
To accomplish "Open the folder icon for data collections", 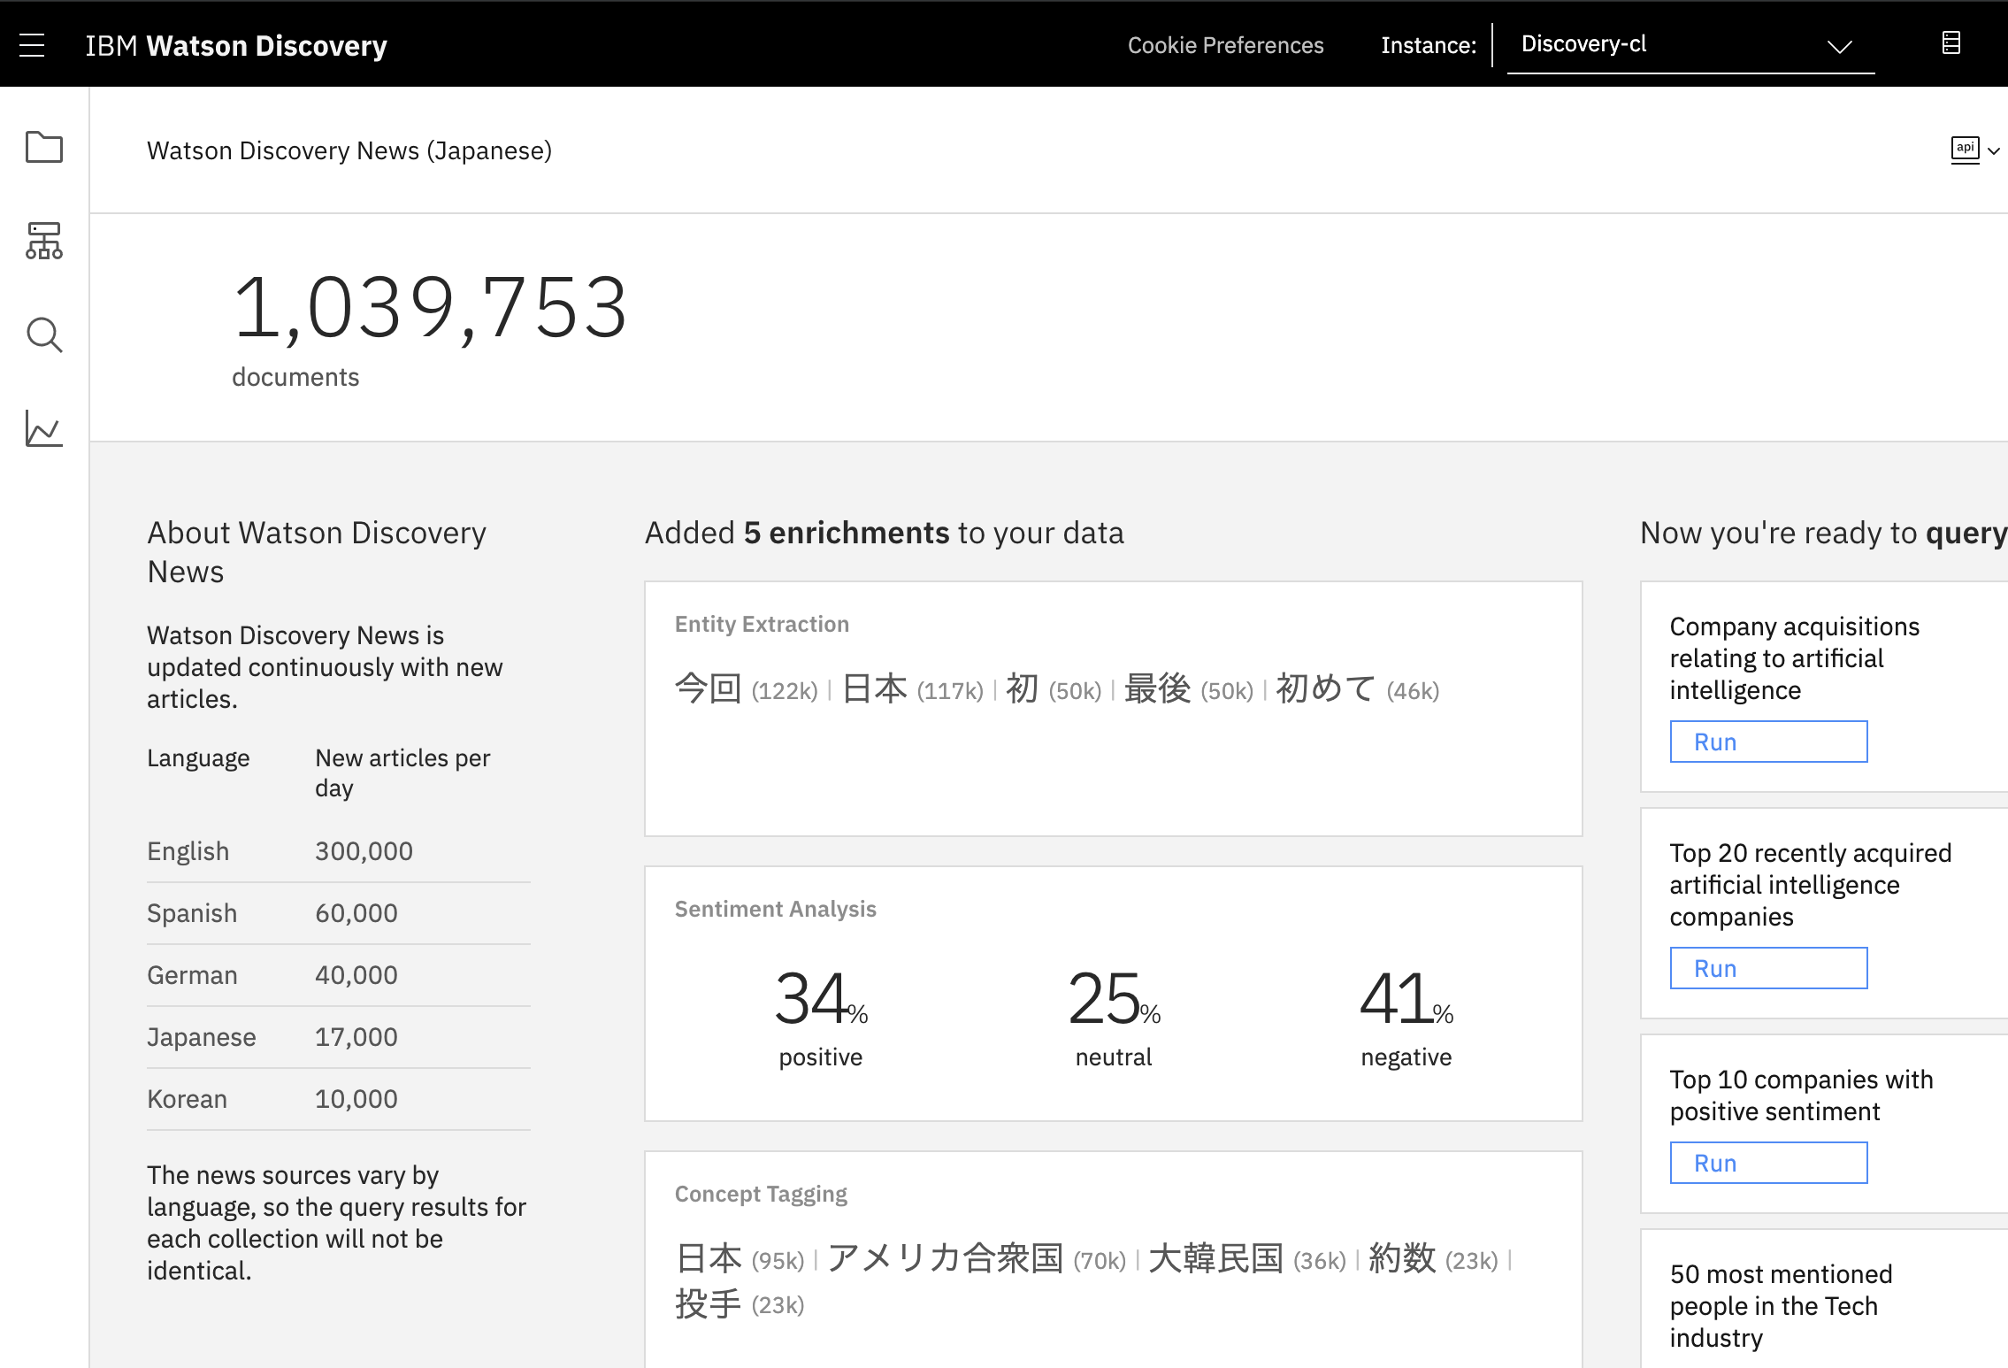I will point(44,147).
